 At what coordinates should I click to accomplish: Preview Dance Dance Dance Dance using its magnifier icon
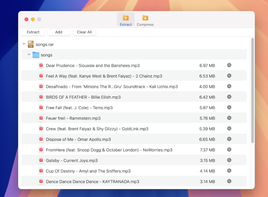tap(229, 181)
